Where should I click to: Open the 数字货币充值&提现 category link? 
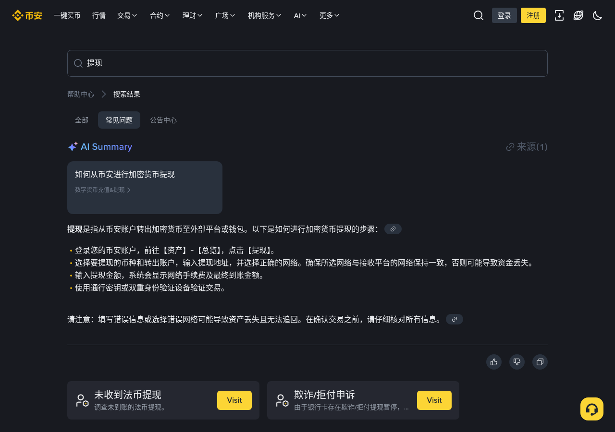[103, 190]
